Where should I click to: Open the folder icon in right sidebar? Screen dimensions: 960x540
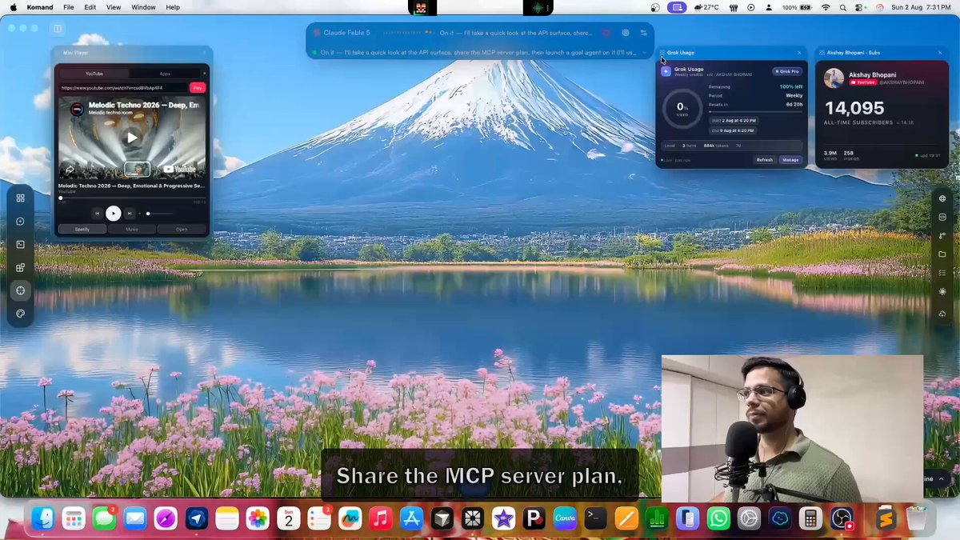tap(942, 254)
